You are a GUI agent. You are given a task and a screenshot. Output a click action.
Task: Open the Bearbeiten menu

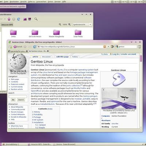pyautogui.click(x=14, y=1)
